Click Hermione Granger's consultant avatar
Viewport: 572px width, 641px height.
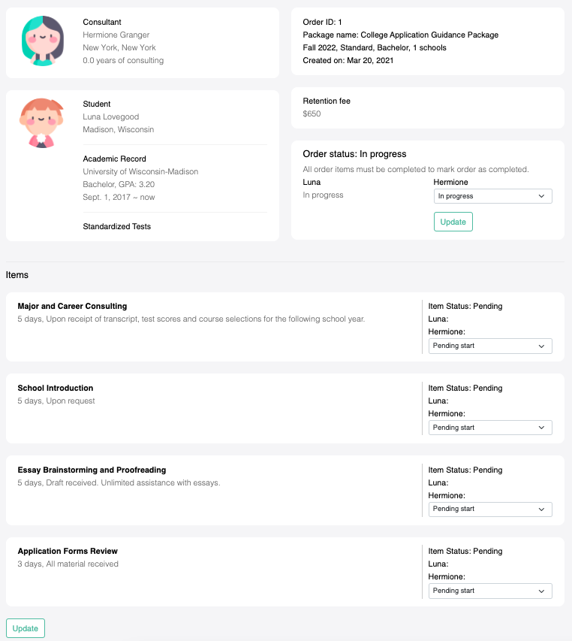pyautogui.click(x=43, y=41)
